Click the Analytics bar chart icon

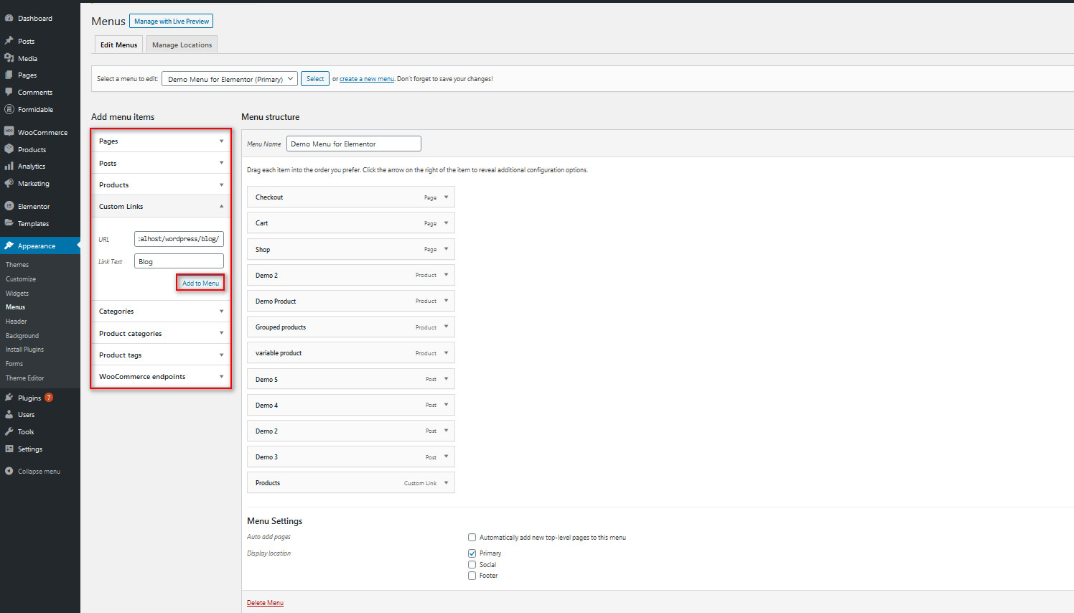tap(9, 166)
